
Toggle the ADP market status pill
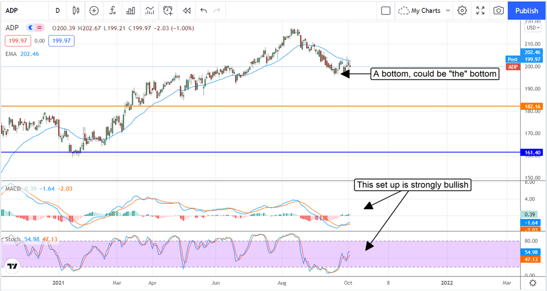(x=35, y=28)
